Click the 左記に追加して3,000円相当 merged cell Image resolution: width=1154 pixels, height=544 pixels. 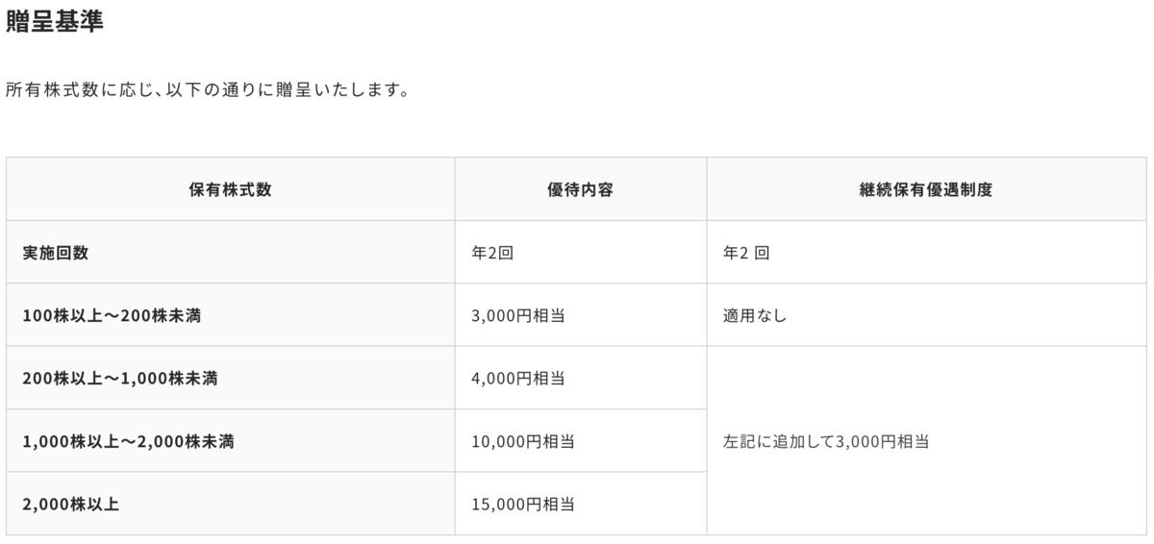click(x=927, y=441)
